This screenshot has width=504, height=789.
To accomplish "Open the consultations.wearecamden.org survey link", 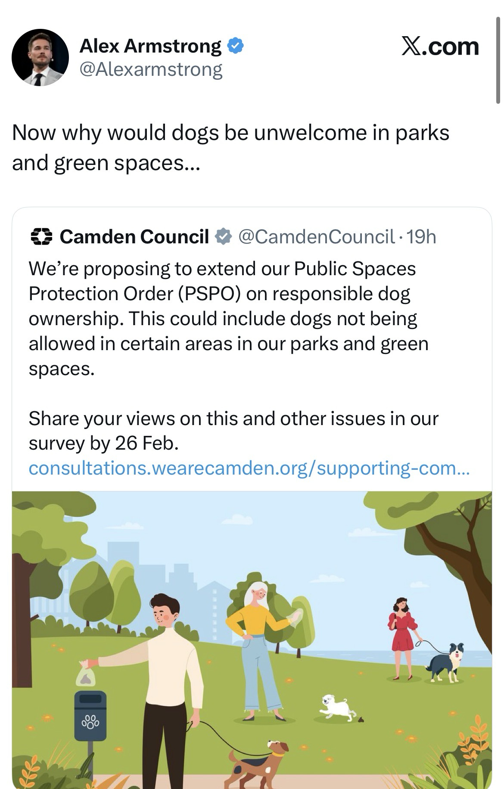I will 249,468.
